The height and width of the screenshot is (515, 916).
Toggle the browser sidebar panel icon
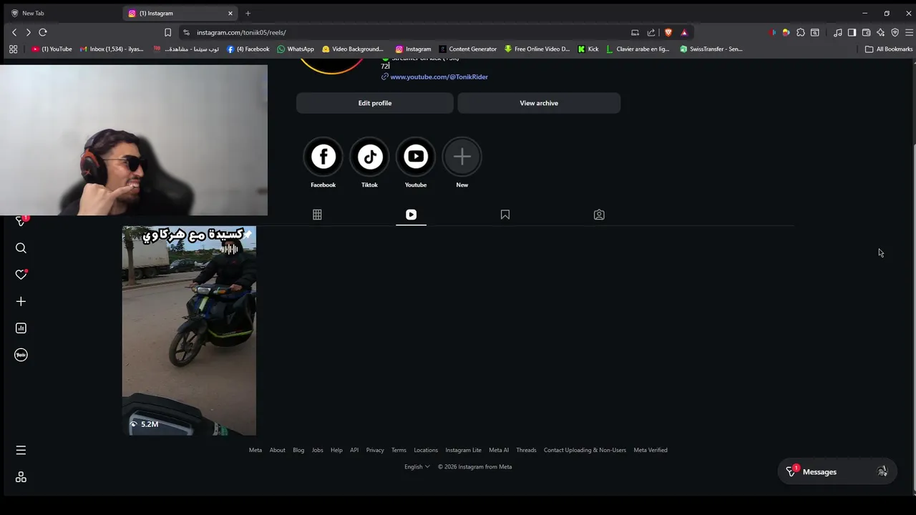point(852,32)
